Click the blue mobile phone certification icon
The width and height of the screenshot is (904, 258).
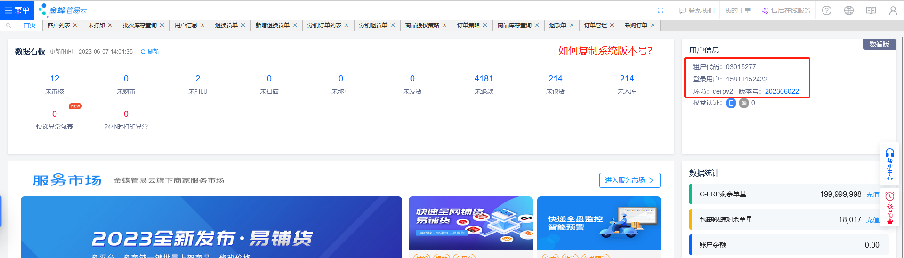[x=731, y=103]
